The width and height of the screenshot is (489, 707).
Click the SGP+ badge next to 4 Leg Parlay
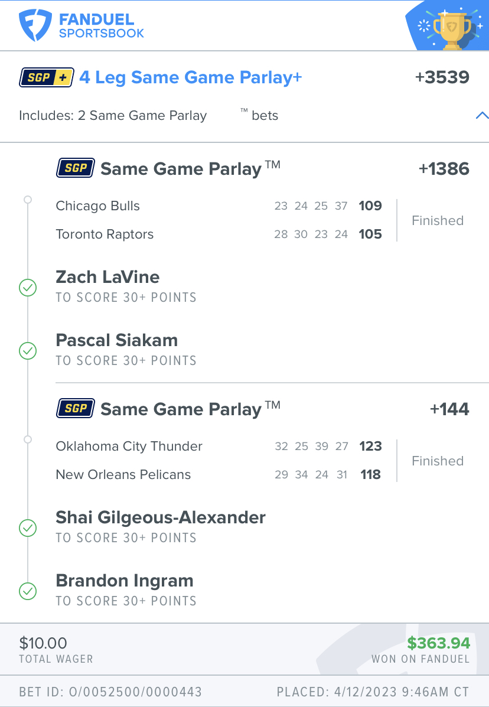tap(47, 77)
